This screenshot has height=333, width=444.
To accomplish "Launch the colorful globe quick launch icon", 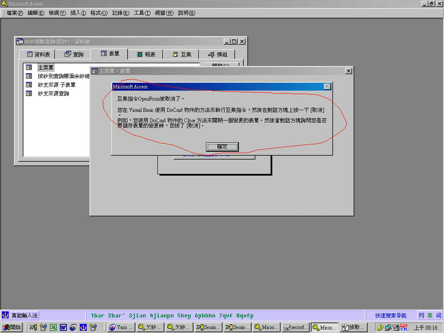I will tap(73, 328).
